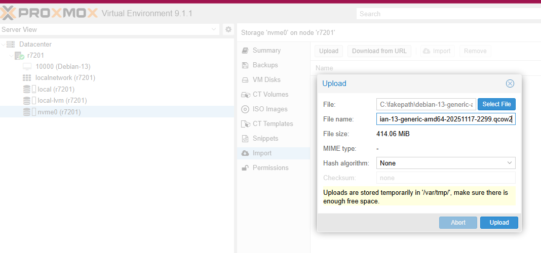Viewport: 541px width, 253px height.
Task: Click the Datacenter server icon
Action: point(11,45)
